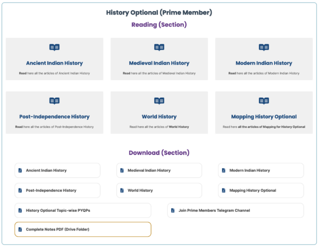Download Post-Independence History notes
Image resolution: width=319 pixels, height=247 pixels.
pyautogui.click(x=57, y=191)
